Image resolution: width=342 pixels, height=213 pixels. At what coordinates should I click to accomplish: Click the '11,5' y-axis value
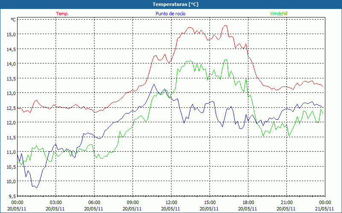coord(12,137)
